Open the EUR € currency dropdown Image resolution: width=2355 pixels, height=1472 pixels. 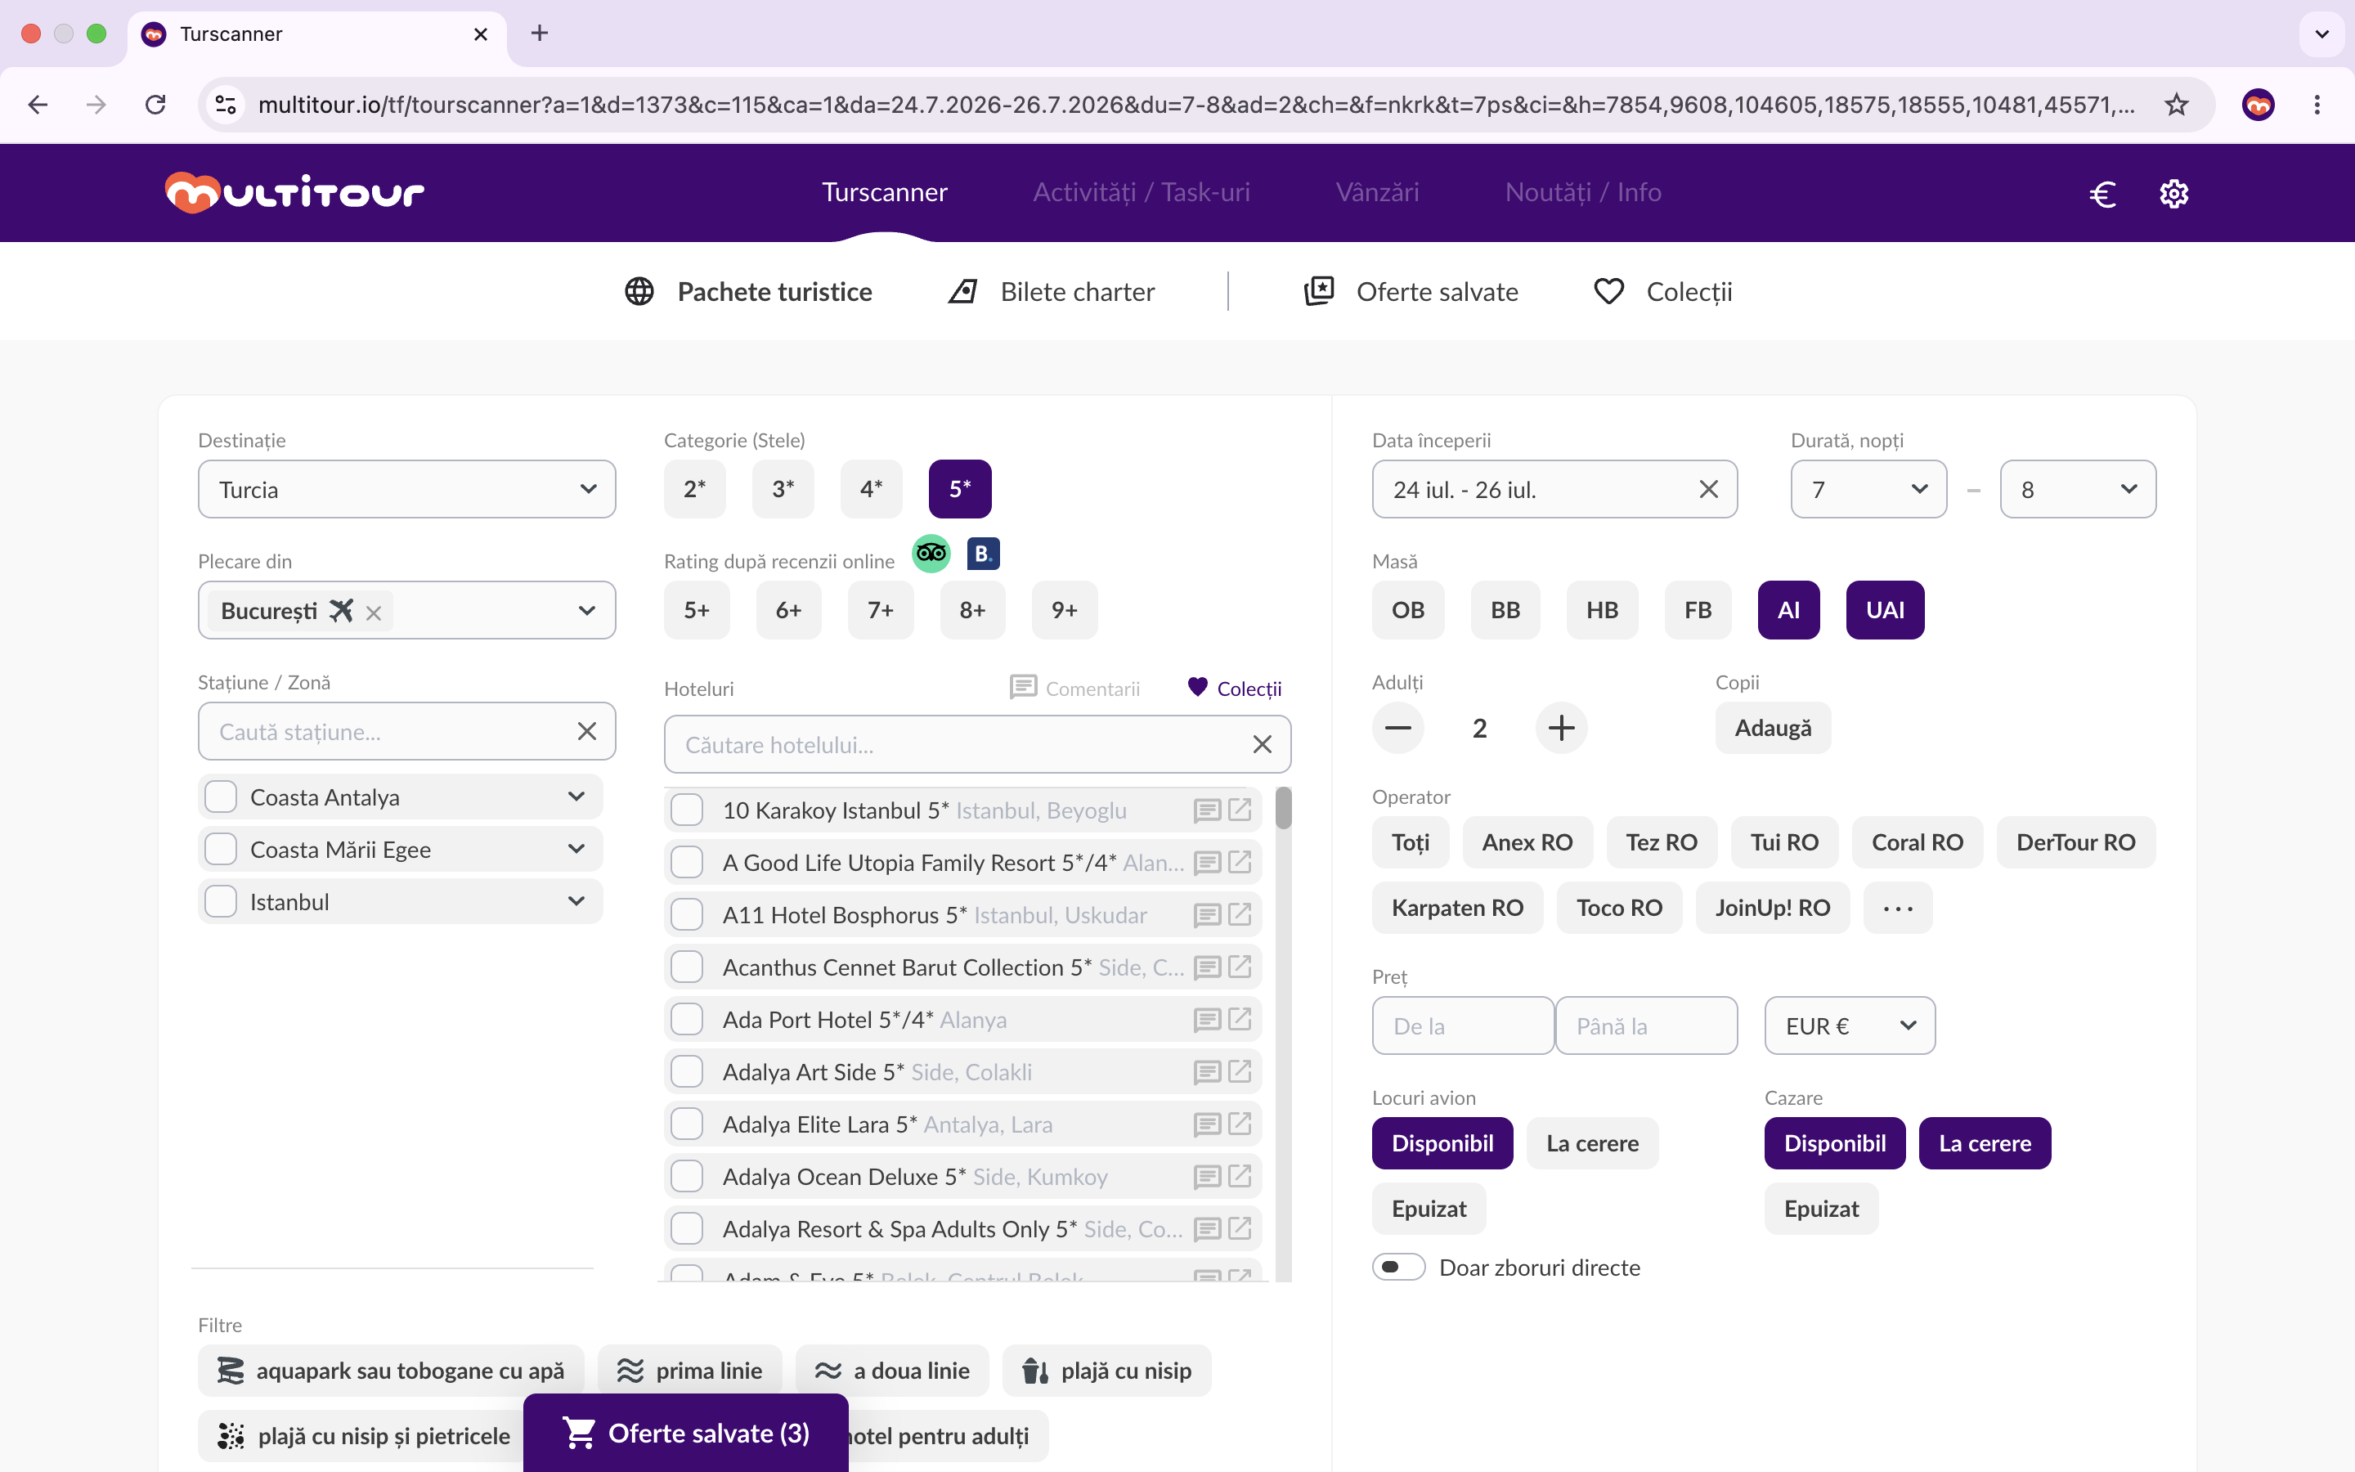[1850, 1026]
